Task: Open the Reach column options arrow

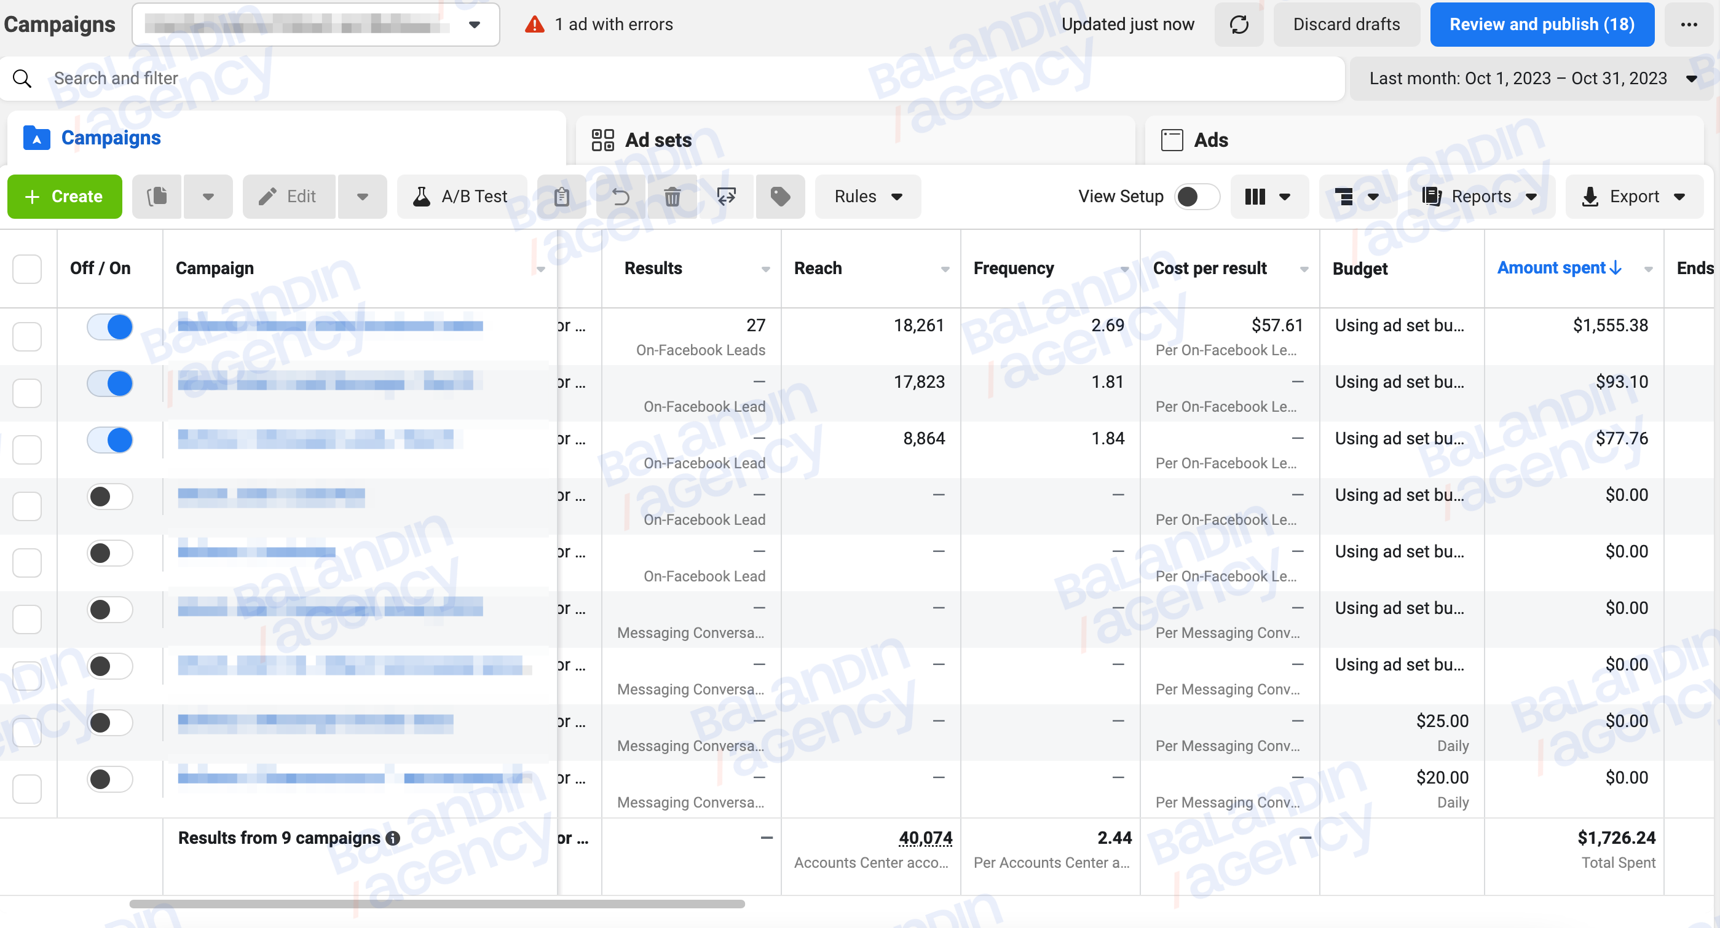Action: (945, 269)
